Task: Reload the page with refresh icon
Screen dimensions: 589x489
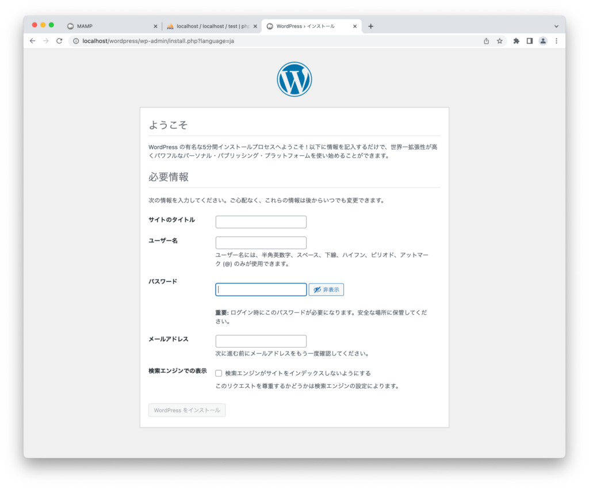Action: click(x=59, y=41)
